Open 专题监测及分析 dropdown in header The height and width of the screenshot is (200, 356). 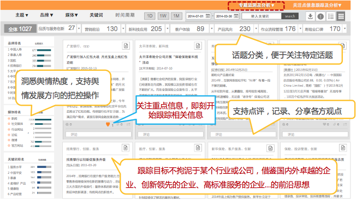256,5
